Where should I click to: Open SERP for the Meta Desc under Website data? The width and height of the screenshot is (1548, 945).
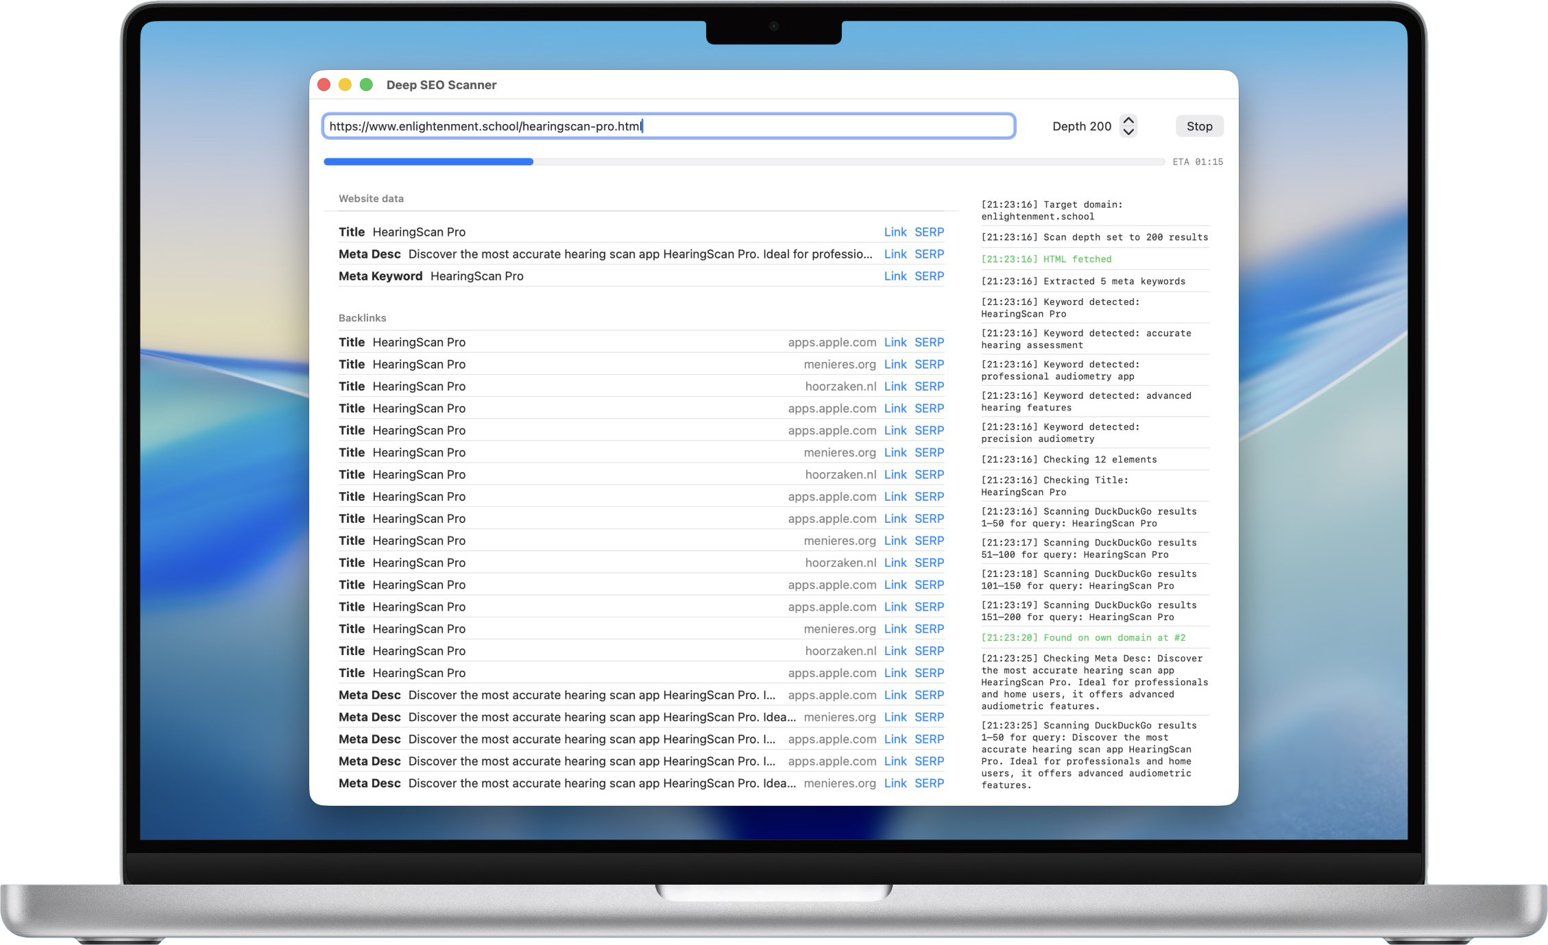930,254
